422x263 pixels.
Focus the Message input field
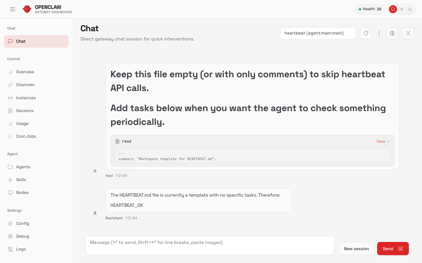pos(210,245)
